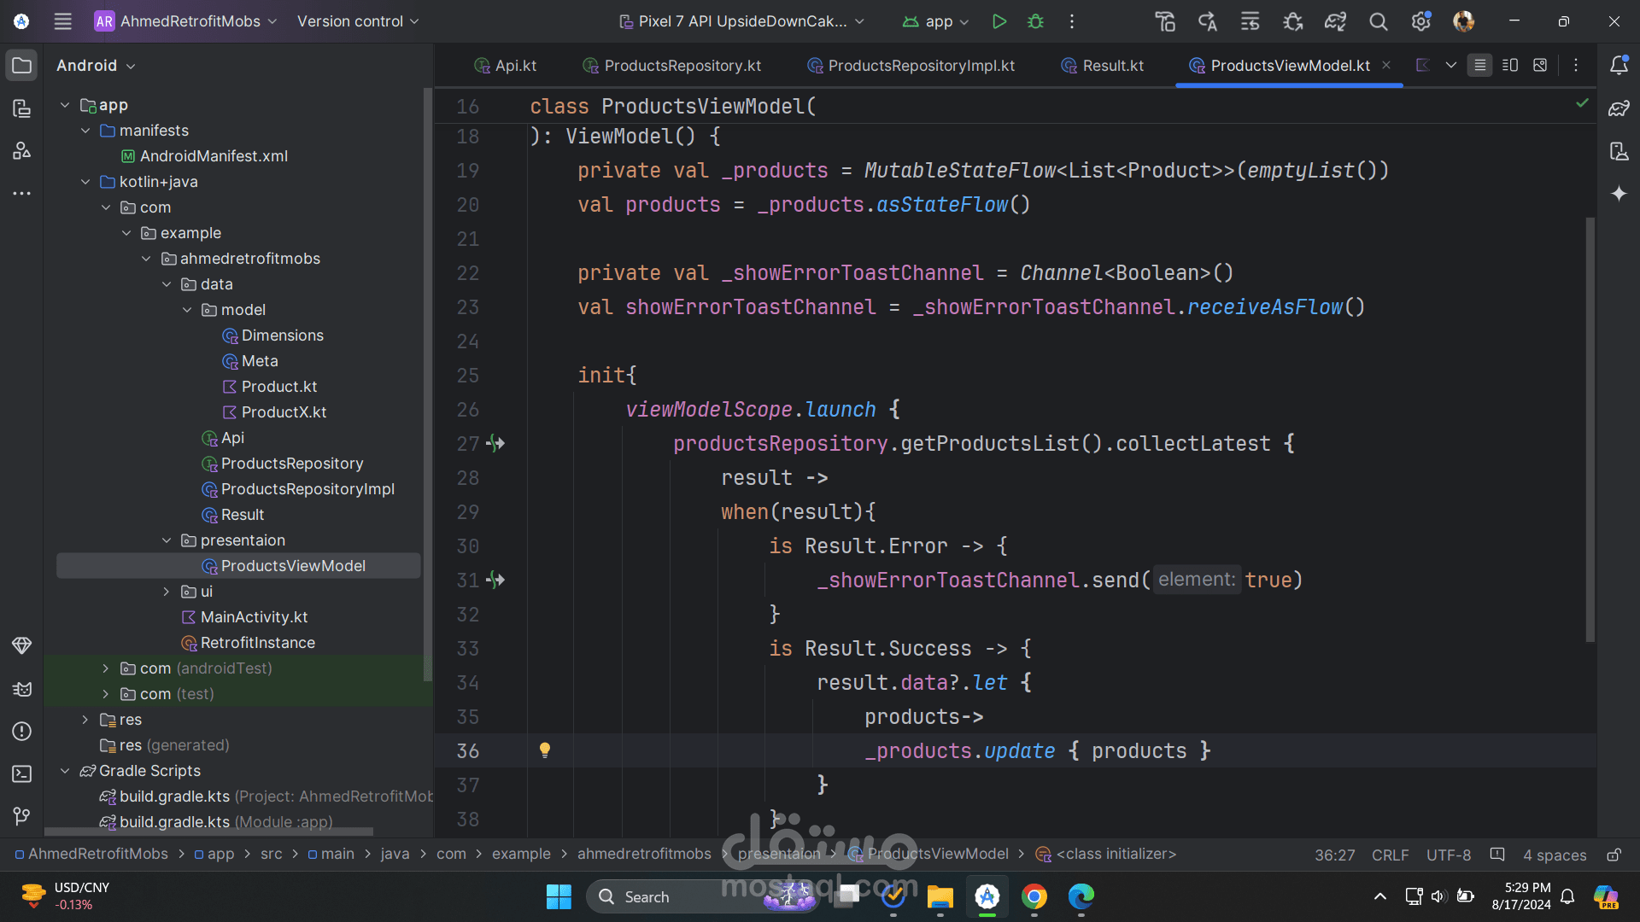
Task: Switch the editor to Code-only view mode
Action: click(1479, 65)
